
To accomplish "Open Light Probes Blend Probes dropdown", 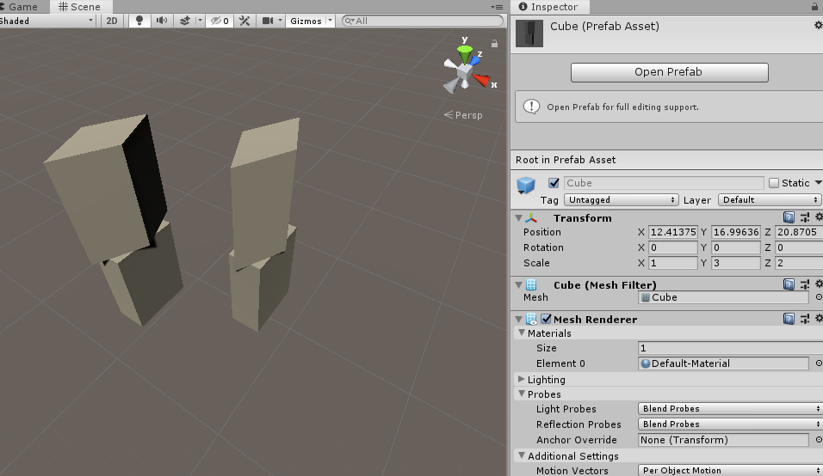I will pyautogui.click(x=731, y=409).
